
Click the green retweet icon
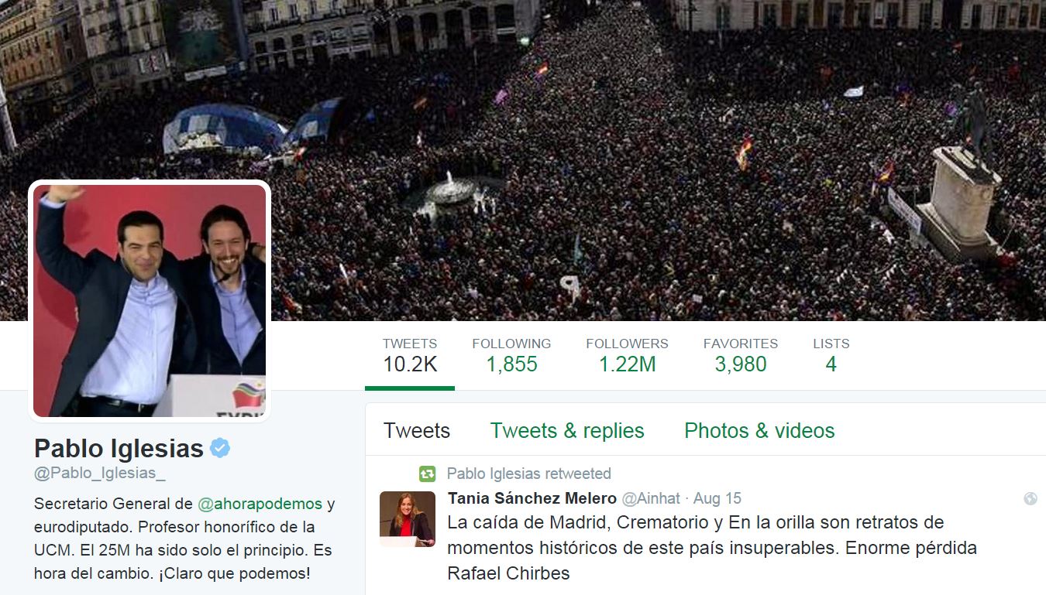point(427,474)
